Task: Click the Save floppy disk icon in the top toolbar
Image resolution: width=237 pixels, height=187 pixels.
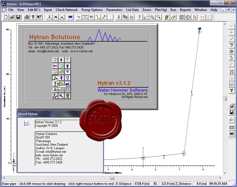Action: pos(18,17)
